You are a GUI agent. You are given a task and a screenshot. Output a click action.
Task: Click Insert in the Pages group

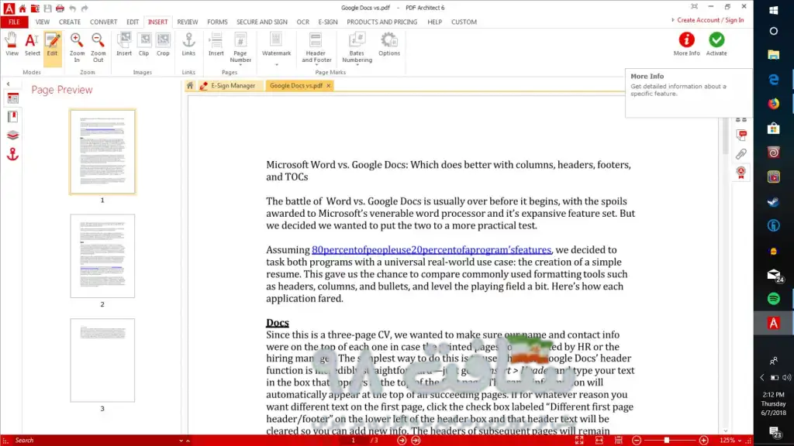(x=216, y=44)
